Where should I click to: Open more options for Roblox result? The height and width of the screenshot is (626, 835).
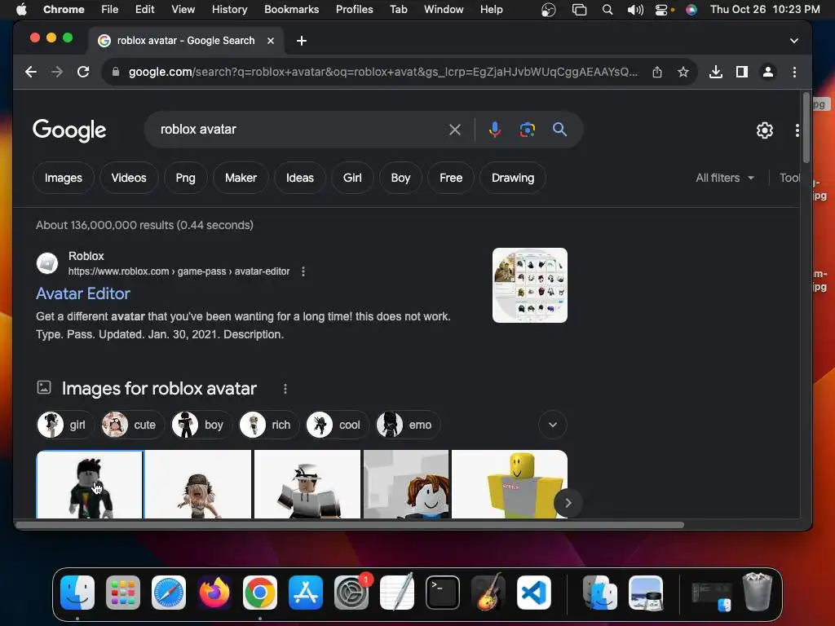[x=303, y=271]
